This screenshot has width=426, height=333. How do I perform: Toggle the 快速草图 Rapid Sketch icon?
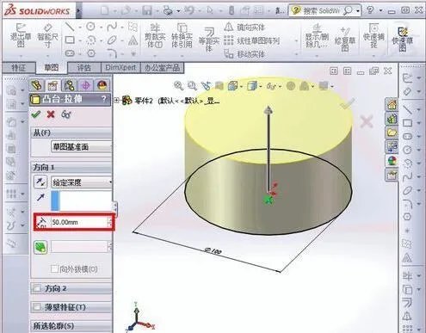point(403,40)
